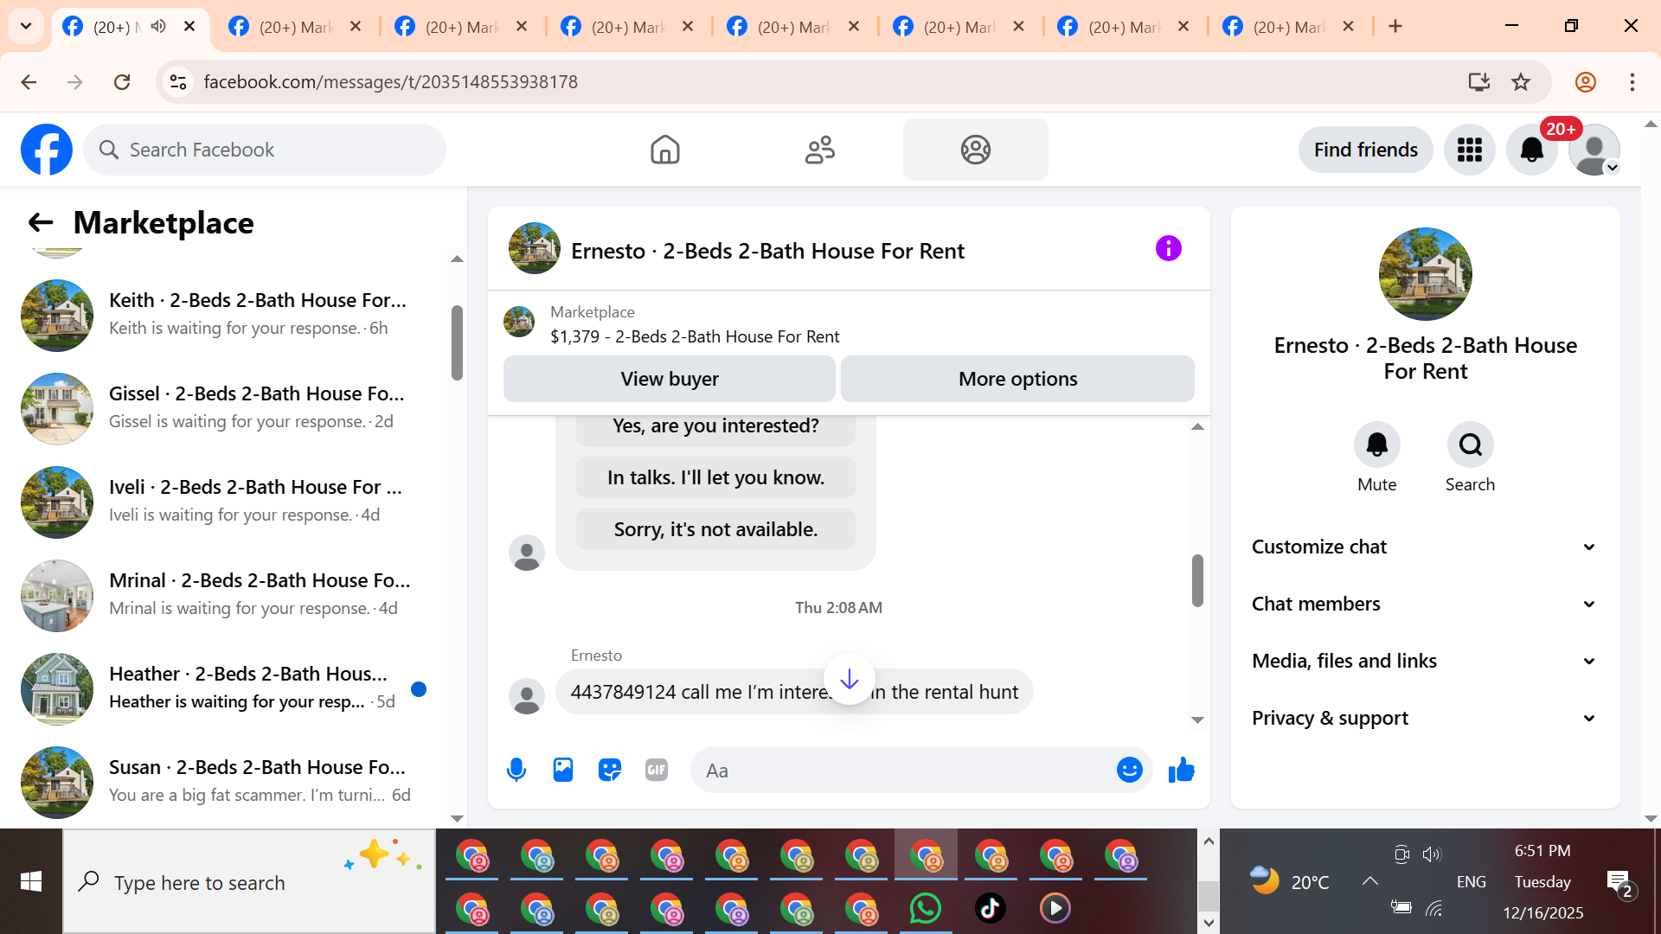Switch to the fourth Facebook Marketplace tab

click(628, 27)
